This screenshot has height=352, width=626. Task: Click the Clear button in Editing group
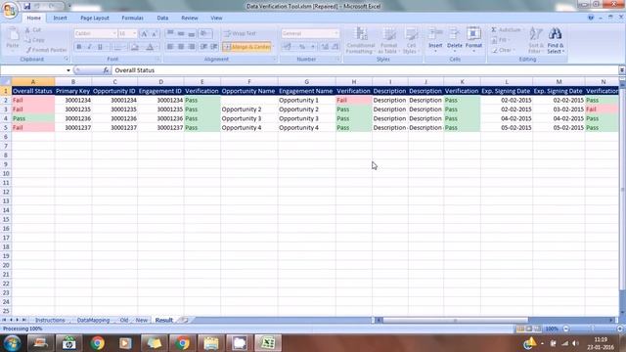[x=504, y=50]
